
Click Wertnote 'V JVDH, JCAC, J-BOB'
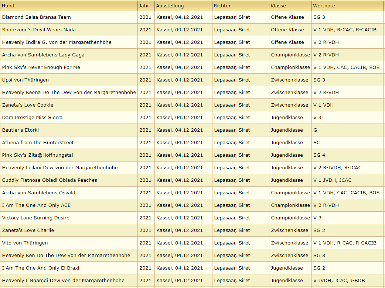click(339, 280)
